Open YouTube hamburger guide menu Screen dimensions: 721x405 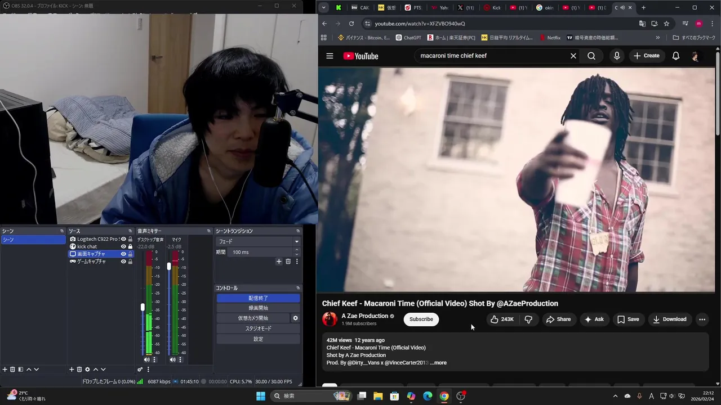click(x=330, y=56)
